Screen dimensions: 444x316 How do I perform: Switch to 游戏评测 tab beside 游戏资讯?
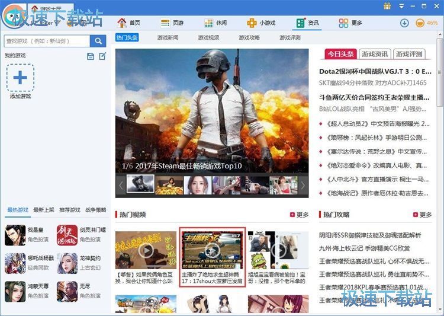coord(409,54)
